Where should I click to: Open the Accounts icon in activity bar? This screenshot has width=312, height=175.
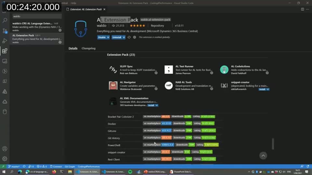[x=5, y=149]
